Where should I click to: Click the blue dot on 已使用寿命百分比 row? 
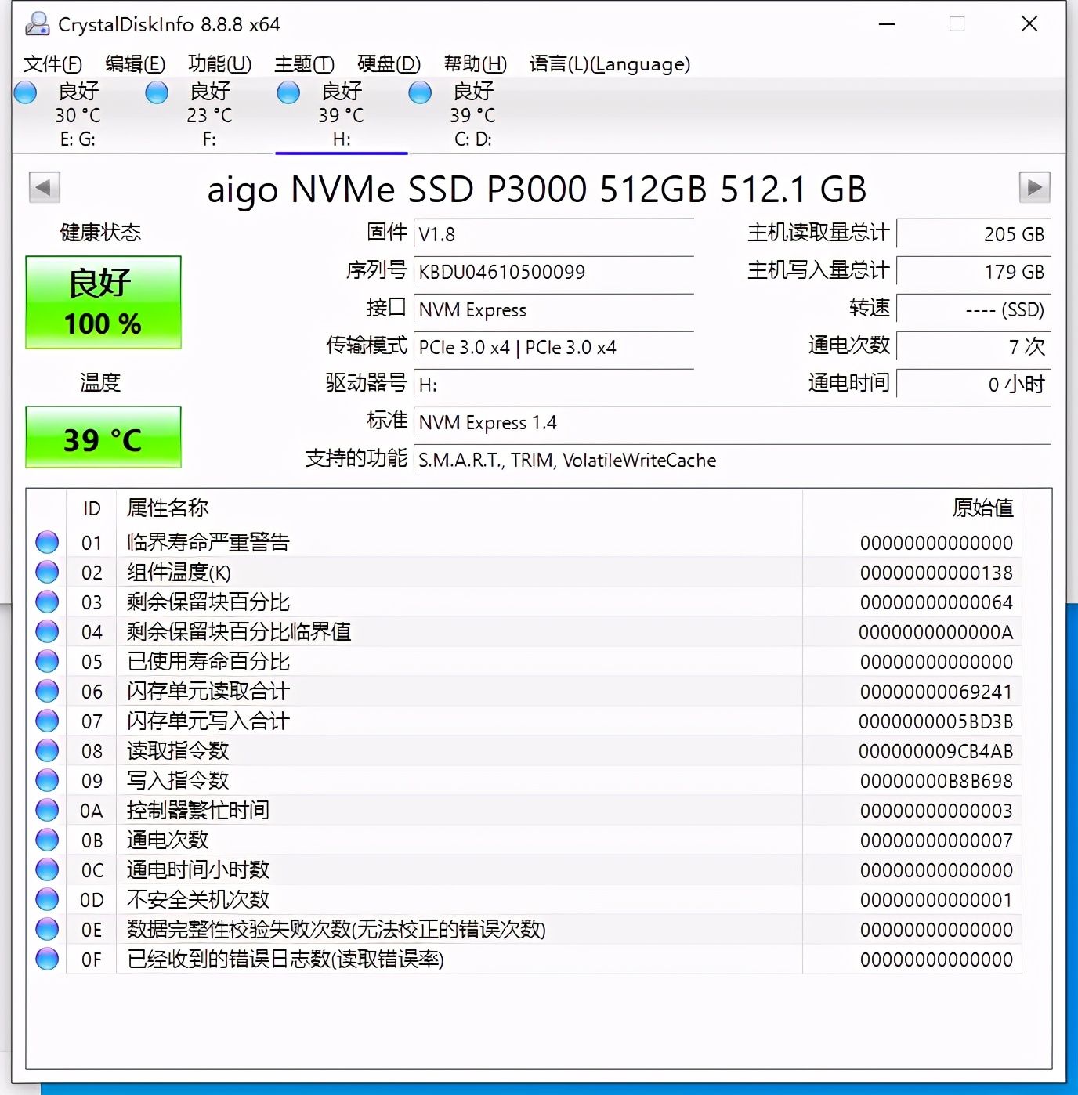click(46, 660)
